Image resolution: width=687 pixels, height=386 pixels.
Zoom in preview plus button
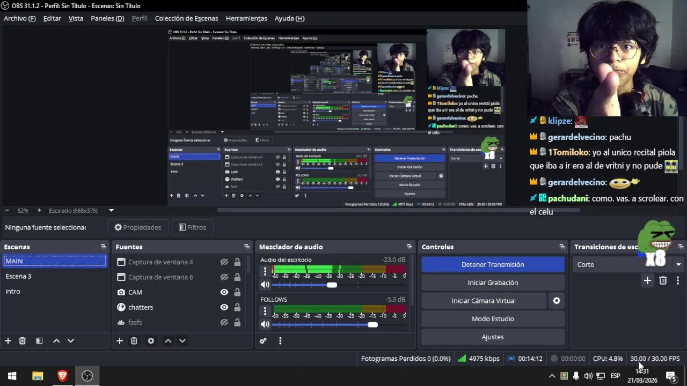point(39,211)
